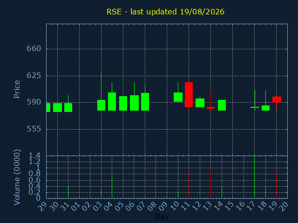This screenshot has width=298, height=223.
Task: Select the green candlestick on day 14
Action: click(222, 105)
